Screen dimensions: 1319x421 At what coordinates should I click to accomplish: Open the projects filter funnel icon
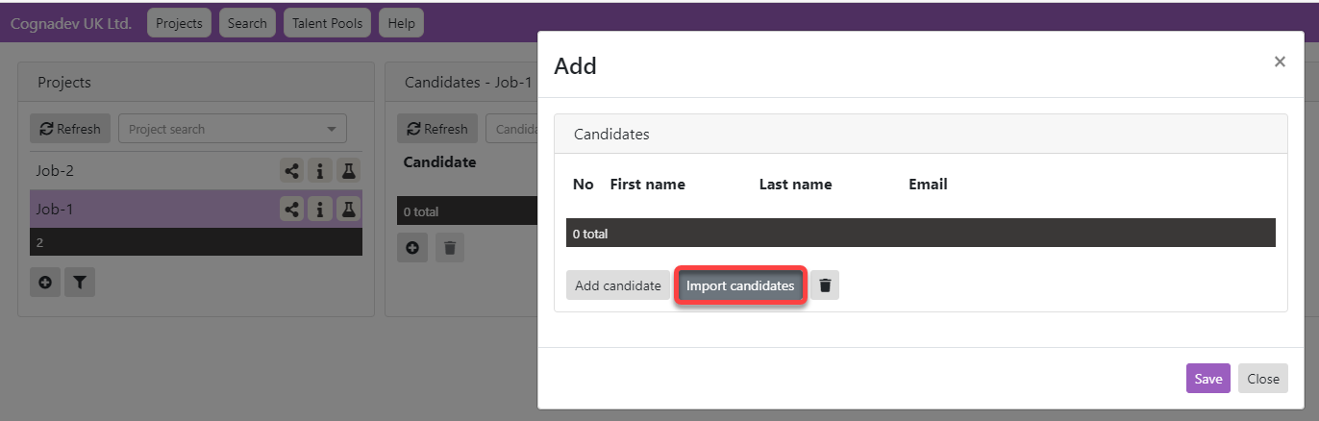80,283
